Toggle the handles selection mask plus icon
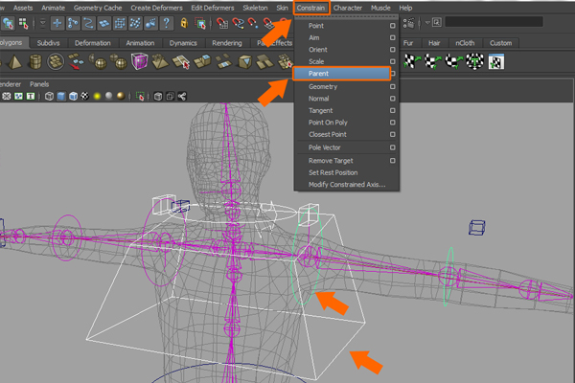The height and width of the screenshot is (383, 575). click(57, 23)
